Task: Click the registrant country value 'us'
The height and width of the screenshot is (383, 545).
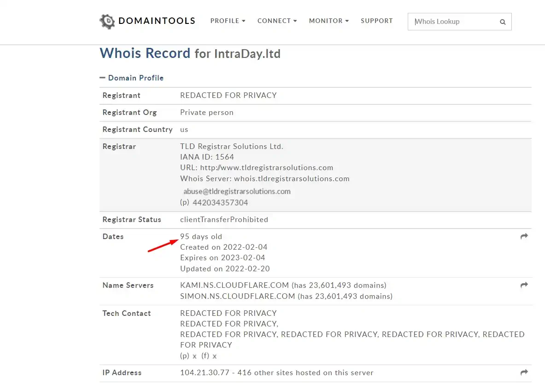Action: click(x=184, y=129)
